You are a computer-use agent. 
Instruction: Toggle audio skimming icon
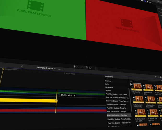[x=158, y=77]
